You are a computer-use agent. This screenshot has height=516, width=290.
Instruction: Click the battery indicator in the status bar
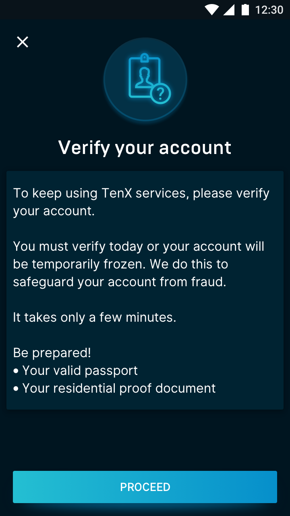click(246, 10)
